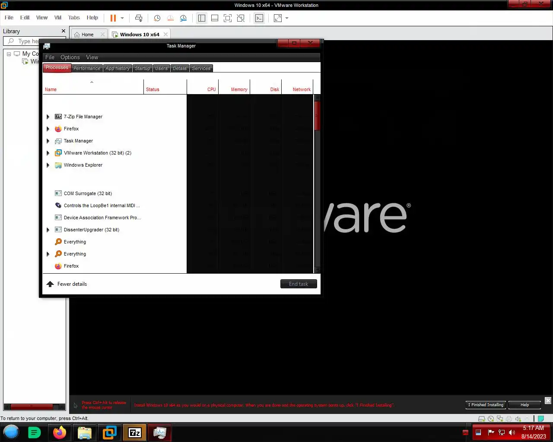Image resolution: width=553 pixels, height=442 pixels.
Task: Open Firefox from the taskbar
Action: [60, 433]
